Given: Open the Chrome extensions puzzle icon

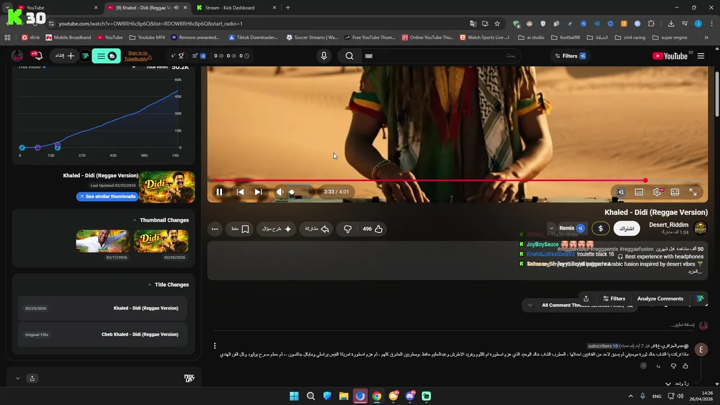Looking at the screenshot, I should (651, 24).
